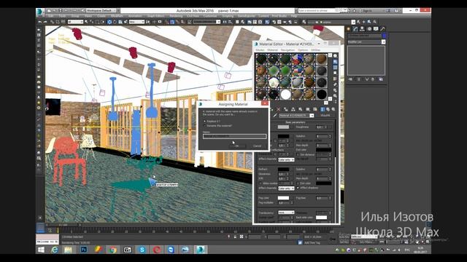Click Show End Result highlighted icon in Material Editor
This screenshot has height=262, width=467.
tap(323, 109)
